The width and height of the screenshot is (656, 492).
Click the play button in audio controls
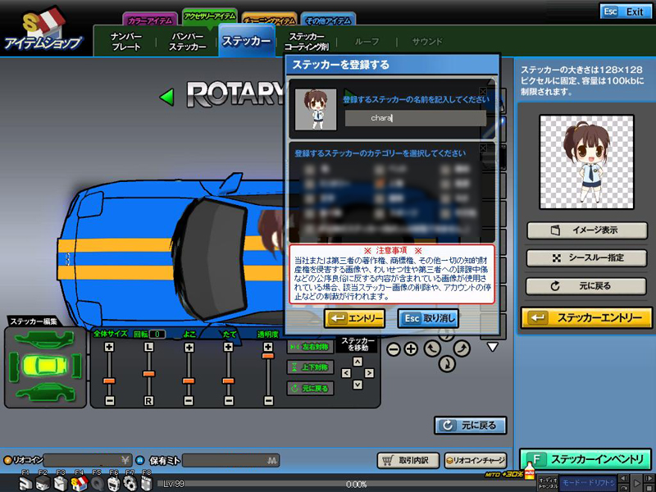tap(636, 482)
